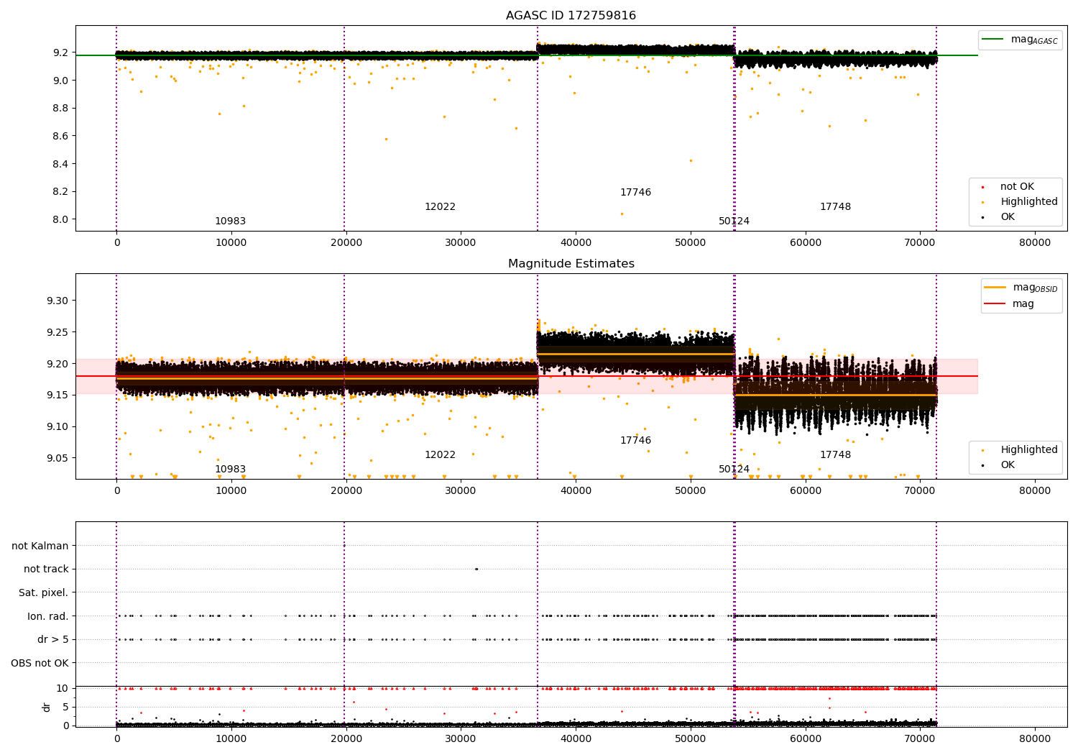Click the "Ion. rad." axis label
This screenshot has height=755, width=1078.
click(x=48, y=616)
